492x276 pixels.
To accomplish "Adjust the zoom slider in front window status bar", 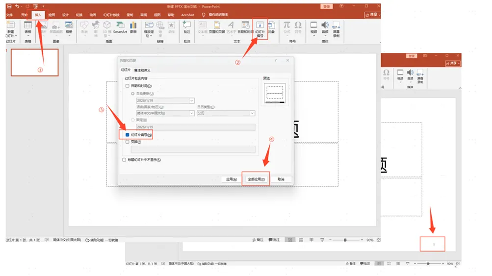I will (x=345, y=240).
